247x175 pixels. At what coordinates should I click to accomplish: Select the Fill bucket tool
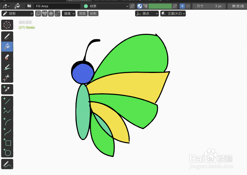(7, 47)
